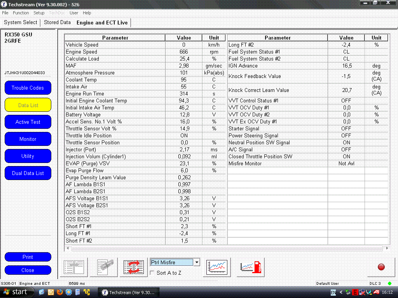Click the Utility button
This screenshot has height=298, width=398.
pos(28,156)
